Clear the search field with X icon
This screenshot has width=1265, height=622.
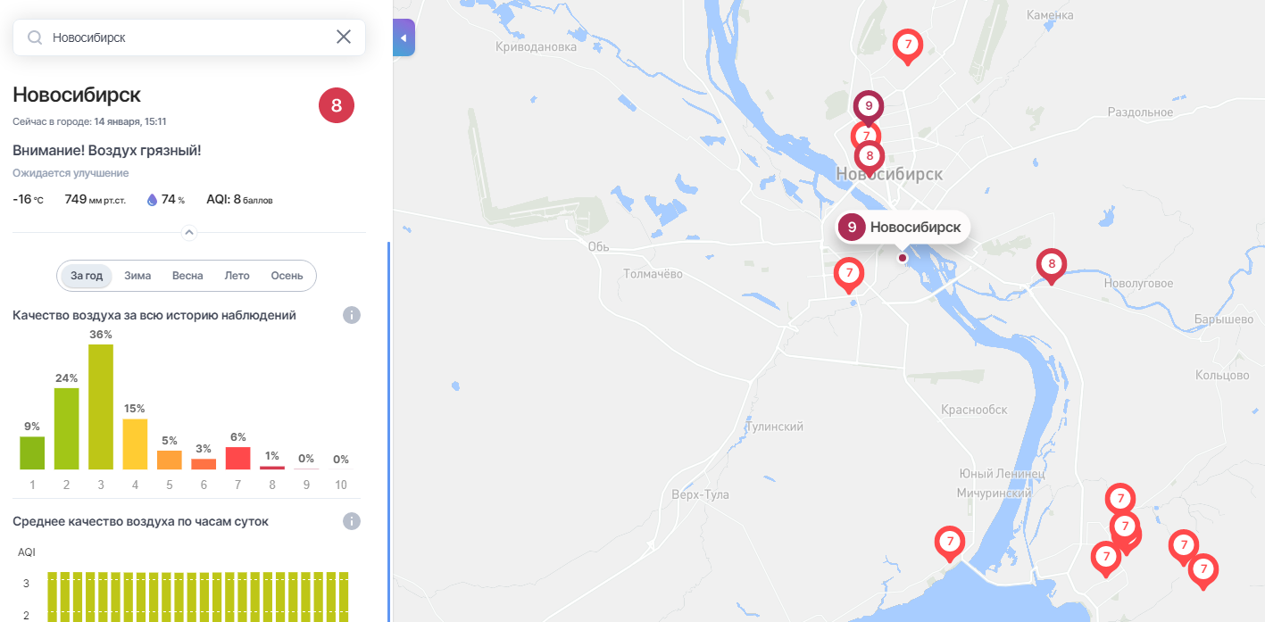[x=344, y=37]
